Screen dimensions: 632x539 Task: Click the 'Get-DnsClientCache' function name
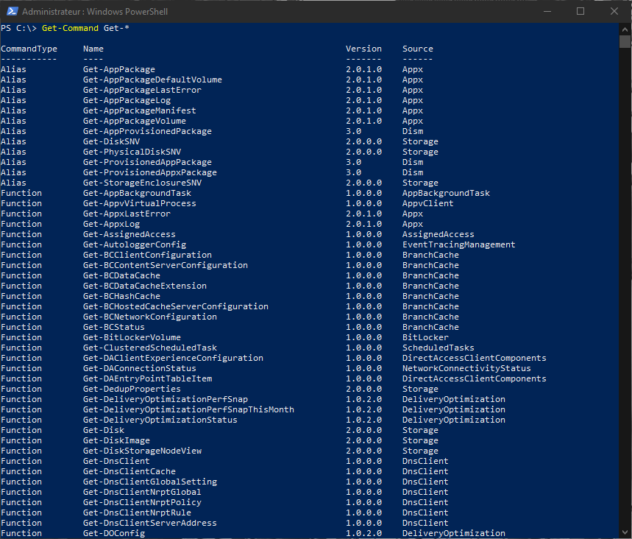click(x=129, y=471)
